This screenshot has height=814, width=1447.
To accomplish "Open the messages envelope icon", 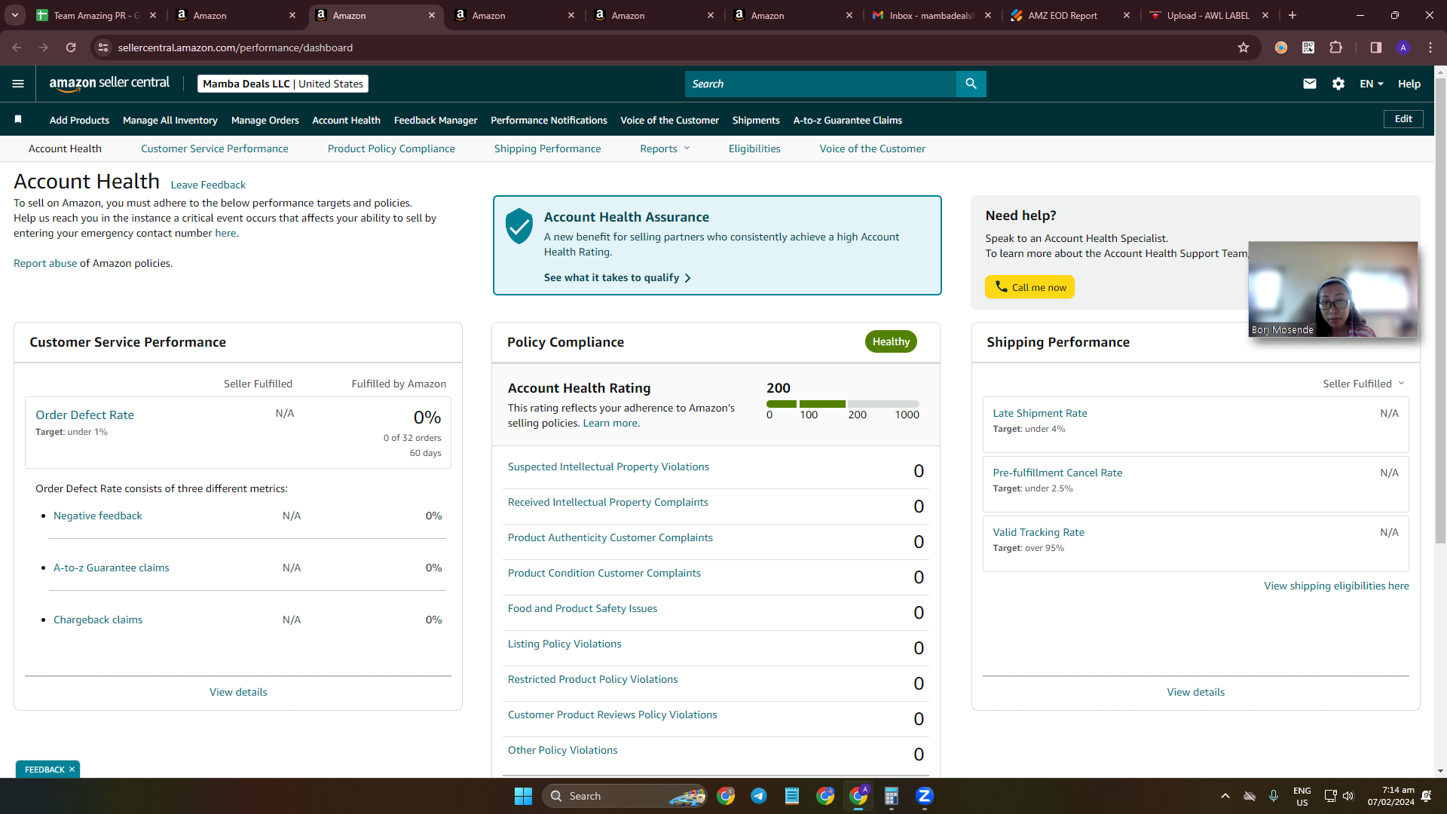I will coord(1310,84).
